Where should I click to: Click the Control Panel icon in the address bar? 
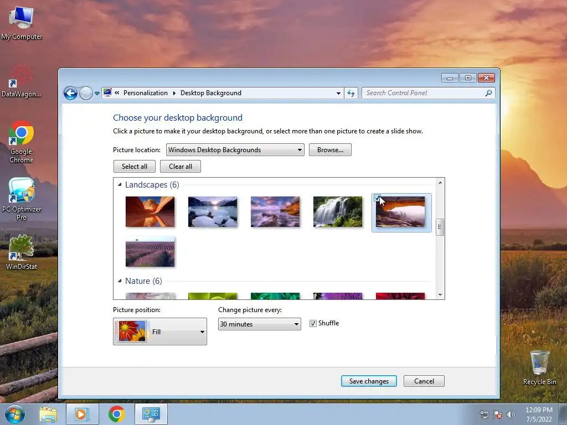(107, 92)
